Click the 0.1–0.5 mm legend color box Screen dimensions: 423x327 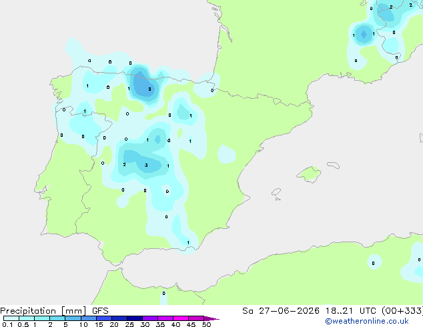[x=11, y=318]
